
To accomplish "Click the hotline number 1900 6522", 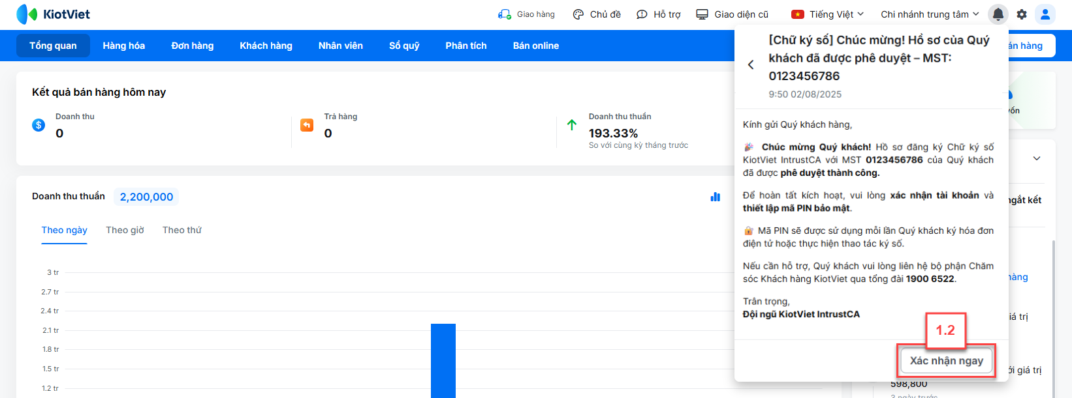I will click(x=930, y=279).
